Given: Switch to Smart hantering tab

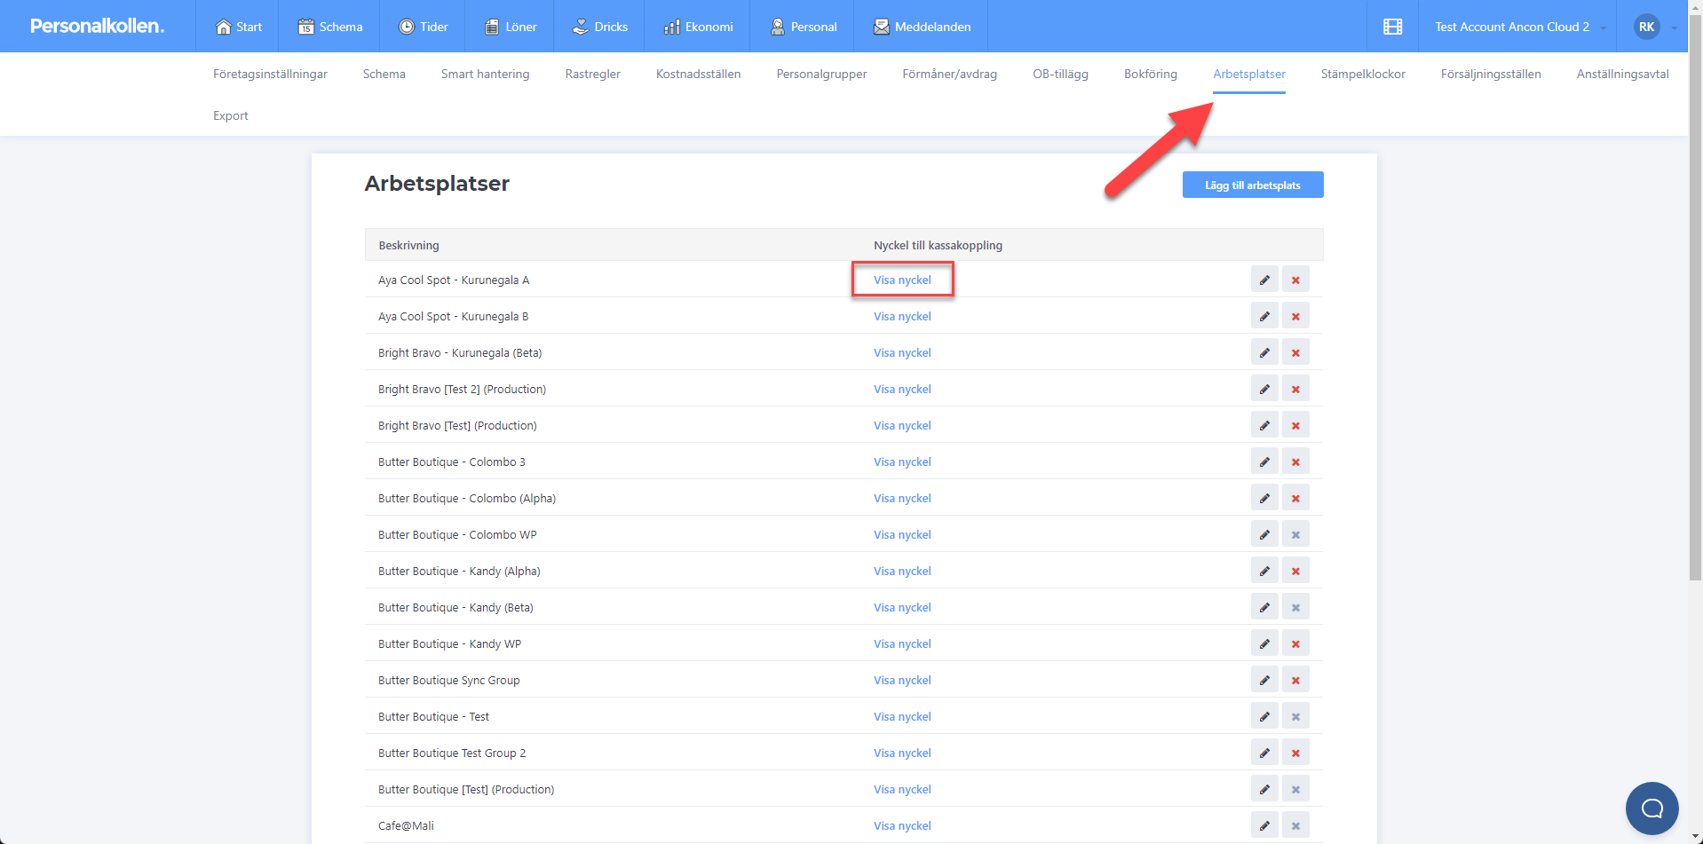Looking at the screenshot, I should click(485, 74).
